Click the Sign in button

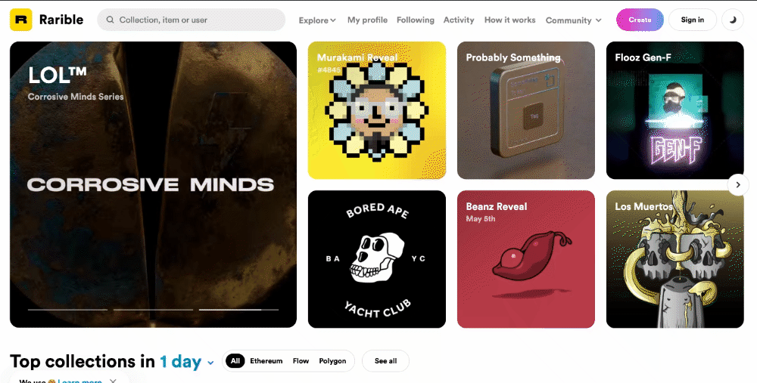point(693,20)
